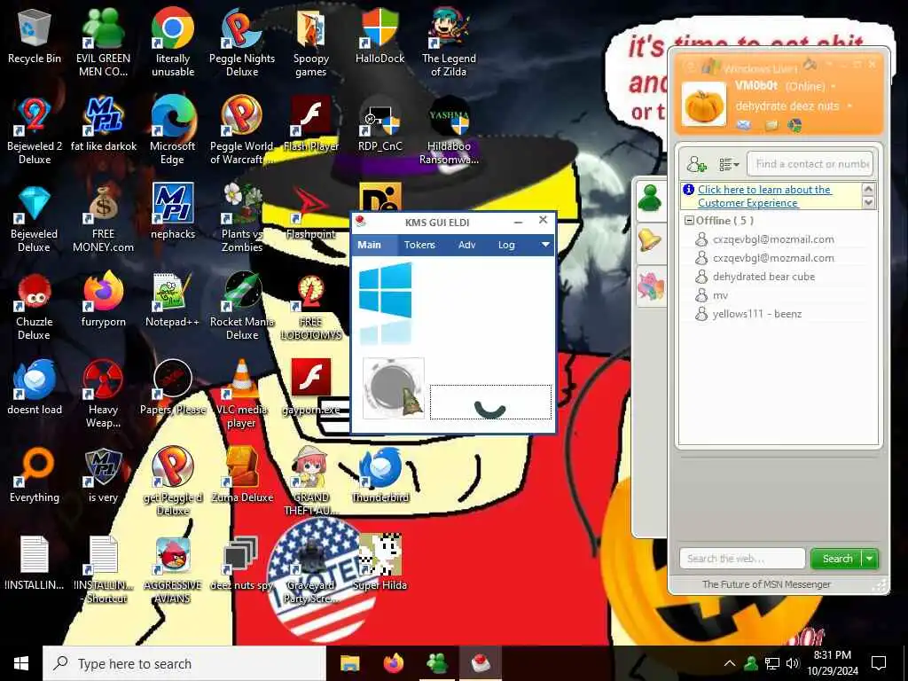Image resolution: width=908 pixels, height=681 pixels.
Task: Launch Bejeweled Deluxe
Action: point(35,218)
